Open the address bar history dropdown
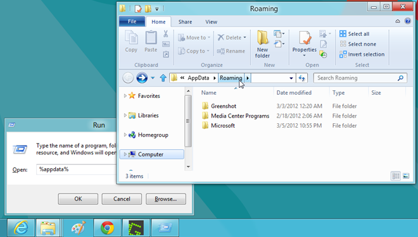418x237 pixels. click(x=291, y=78)
